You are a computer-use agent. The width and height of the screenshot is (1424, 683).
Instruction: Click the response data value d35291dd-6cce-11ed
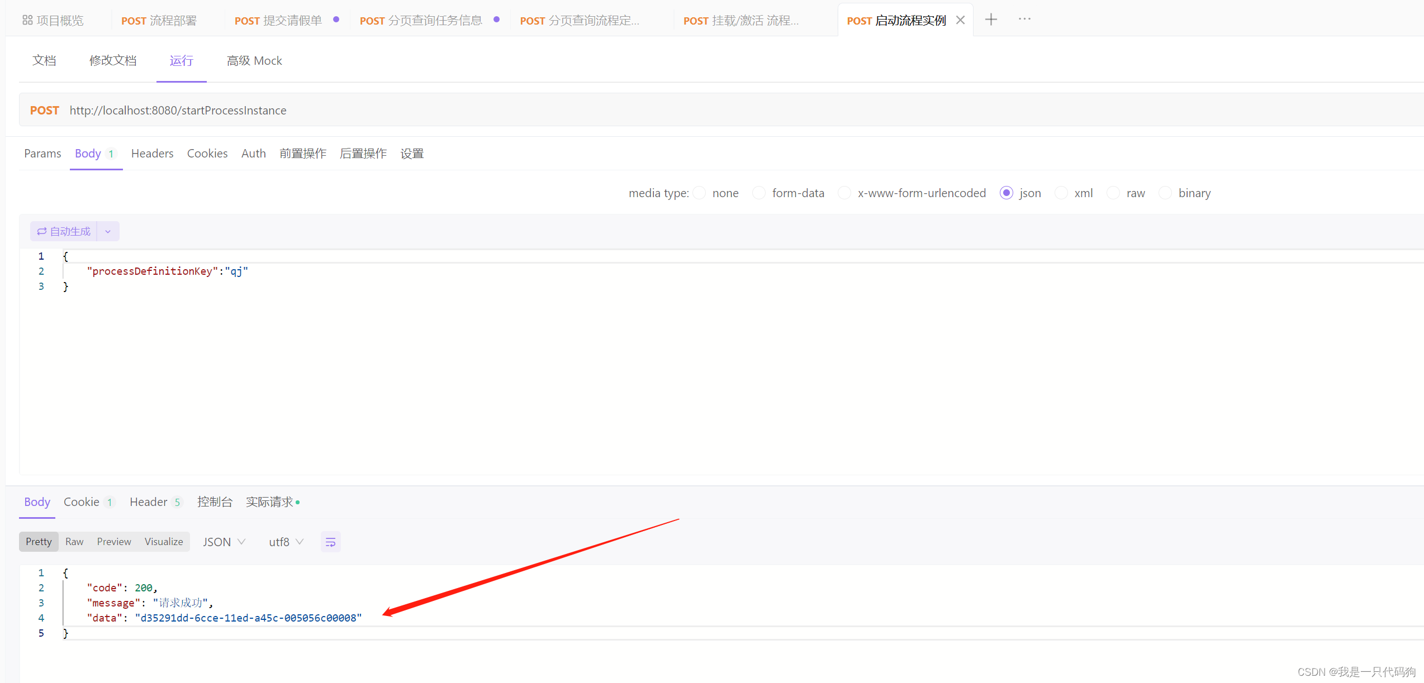(x=248, y=618)
